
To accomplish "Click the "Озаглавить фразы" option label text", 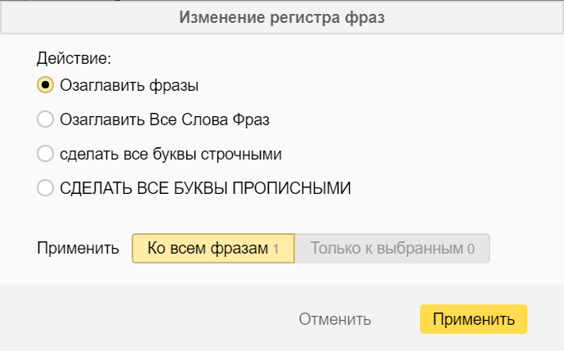I will pos(129,84).
